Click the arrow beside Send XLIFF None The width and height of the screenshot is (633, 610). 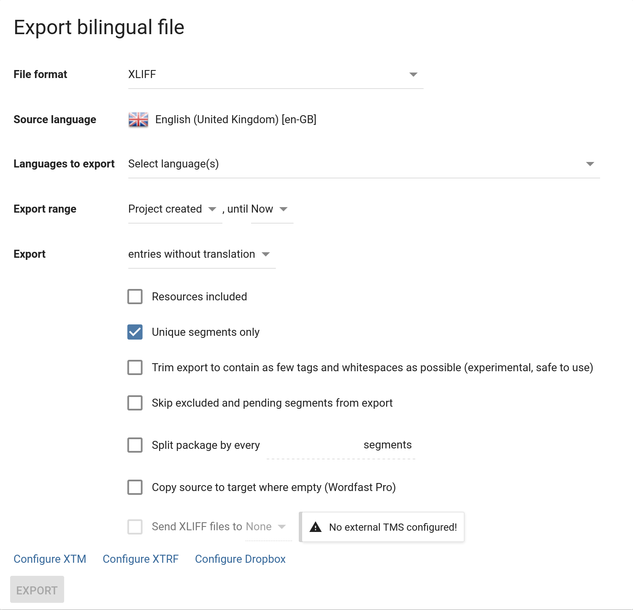[x=282, y=527]
